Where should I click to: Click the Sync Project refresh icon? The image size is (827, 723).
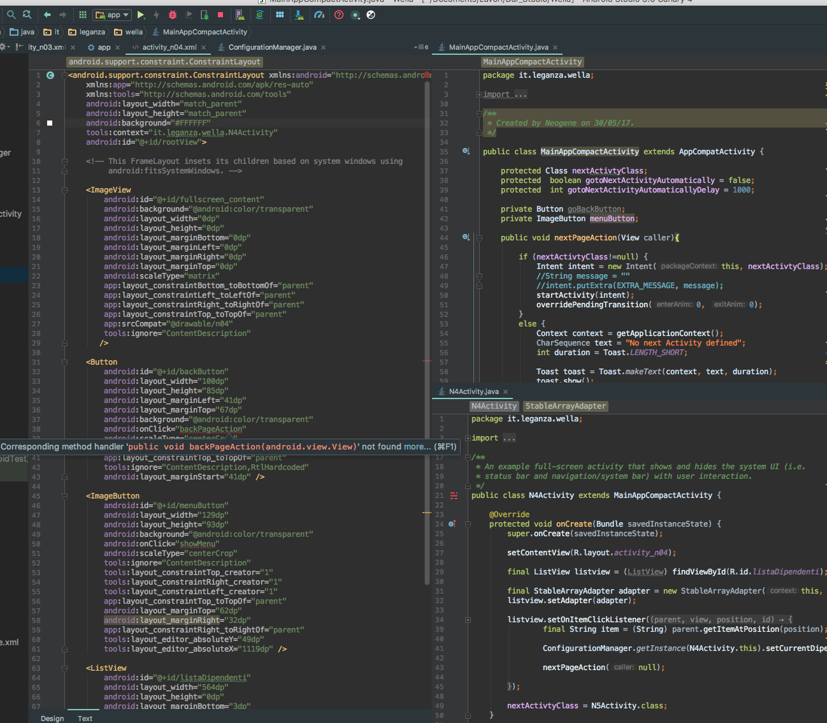[260, 15]
